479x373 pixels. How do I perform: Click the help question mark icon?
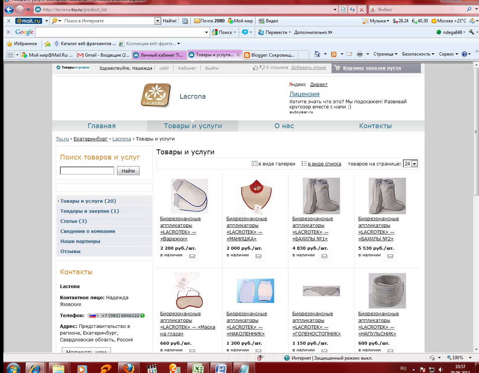coord(464,54)
